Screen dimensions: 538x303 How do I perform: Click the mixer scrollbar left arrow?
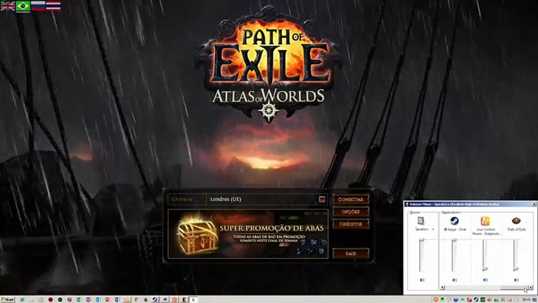click(443, 287)
